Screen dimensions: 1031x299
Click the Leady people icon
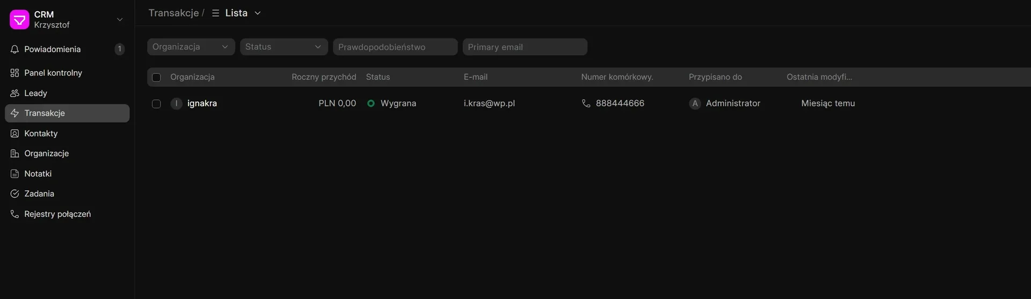[x=14, y=93]
